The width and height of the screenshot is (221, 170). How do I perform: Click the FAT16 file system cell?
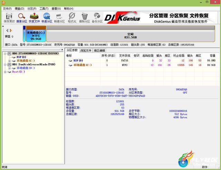(125, 61)
